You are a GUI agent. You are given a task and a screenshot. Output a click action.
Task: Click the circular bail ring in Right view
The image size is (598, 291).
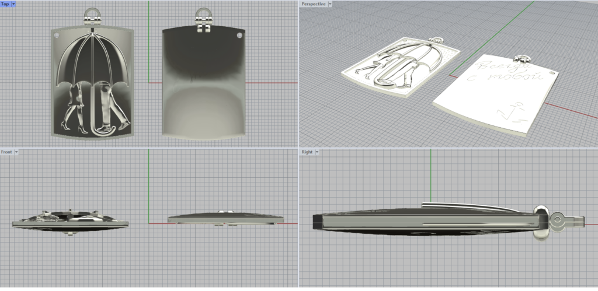(559, 221)
